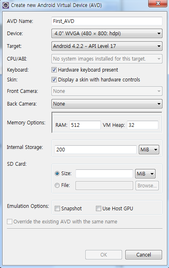Click the SD Card size input field

pyautogui.click(x=104, y=173)
